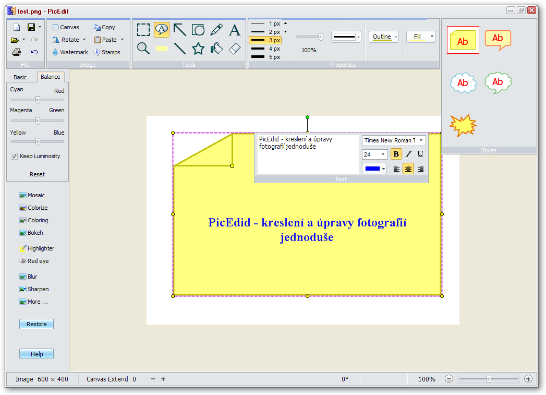The image size is (546, 395).
Task: Choose the straight line tool
Action: click(180, 49)
